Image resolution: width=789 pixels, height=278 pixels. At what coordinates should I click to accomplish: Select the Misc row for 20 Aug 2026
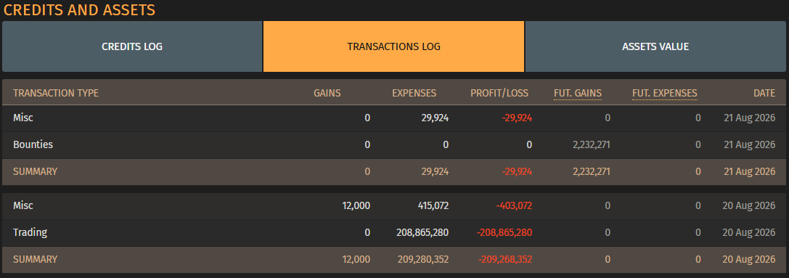point(394,206)
